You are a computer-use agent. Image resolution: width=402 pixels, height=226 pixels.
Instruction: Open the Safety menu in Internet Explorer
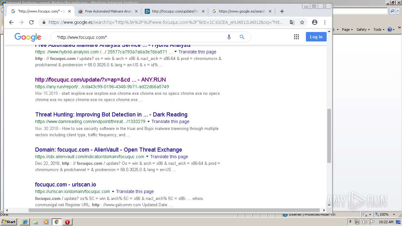[x=363, y=30]
